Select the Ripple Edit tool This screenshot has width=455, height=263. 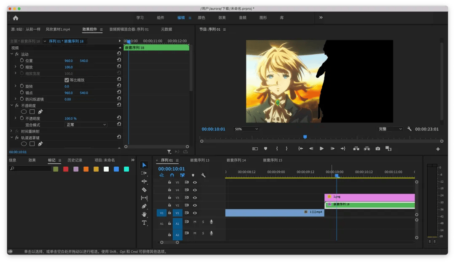coord(144,181)
